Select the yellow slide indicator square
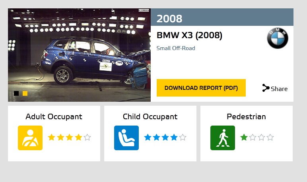Viewport: 307px width, 182px height. 25,93
